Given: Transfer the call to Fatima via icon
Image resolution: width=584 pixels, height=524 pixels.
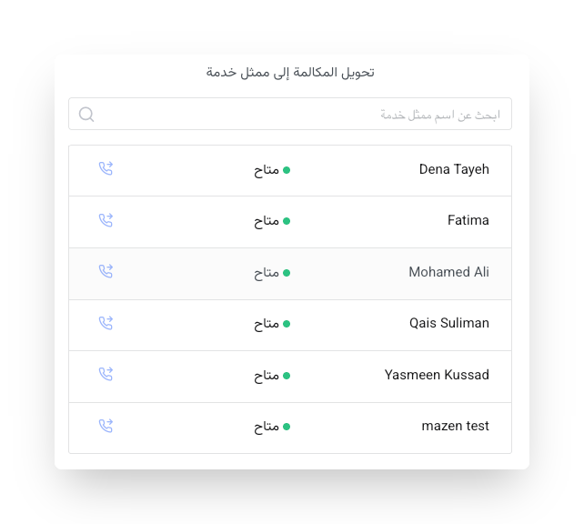Looking at the screenshot, I should coord(106,220).
